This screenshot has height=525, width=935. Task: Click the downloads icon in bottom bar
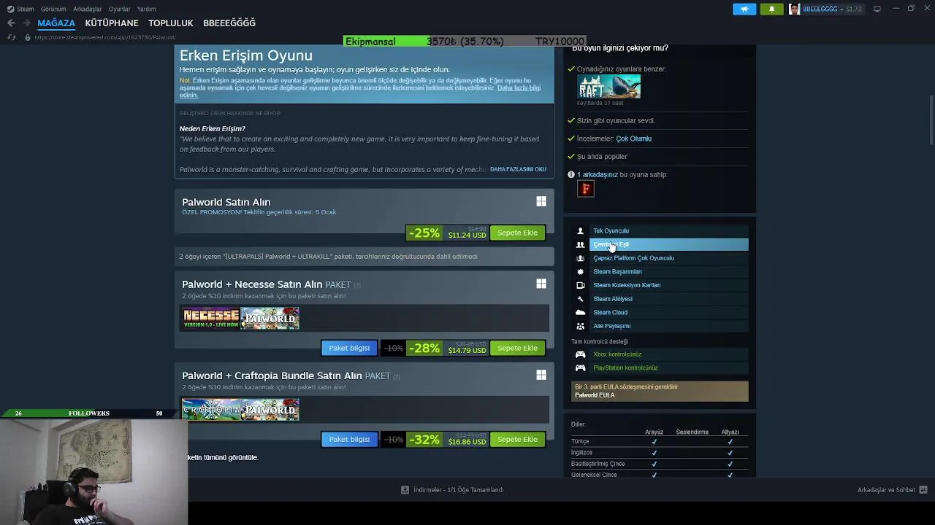coord(405,490)
